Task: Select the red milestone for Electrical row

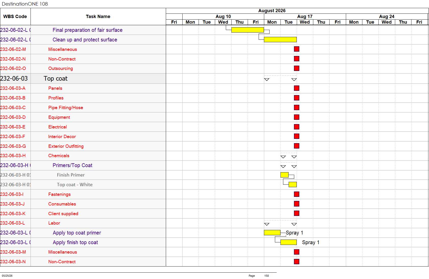Action: (297, 127)
